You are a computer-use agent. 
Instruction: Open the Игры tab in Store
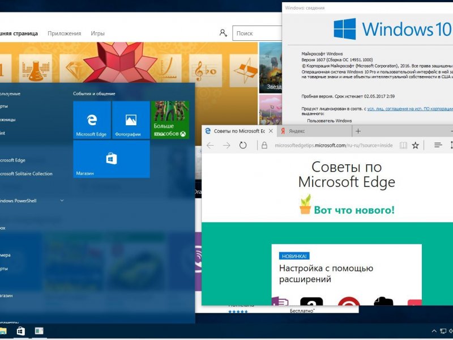(x=97, y=33)
